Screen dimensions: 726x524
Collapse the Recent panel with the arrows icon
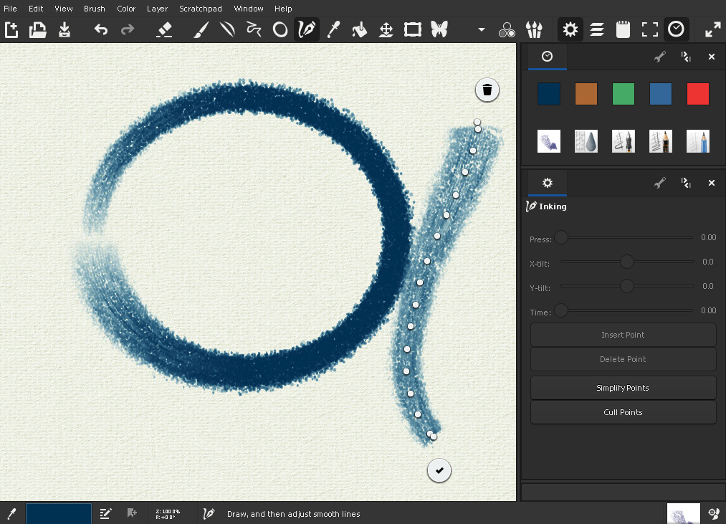coord(686,57)
